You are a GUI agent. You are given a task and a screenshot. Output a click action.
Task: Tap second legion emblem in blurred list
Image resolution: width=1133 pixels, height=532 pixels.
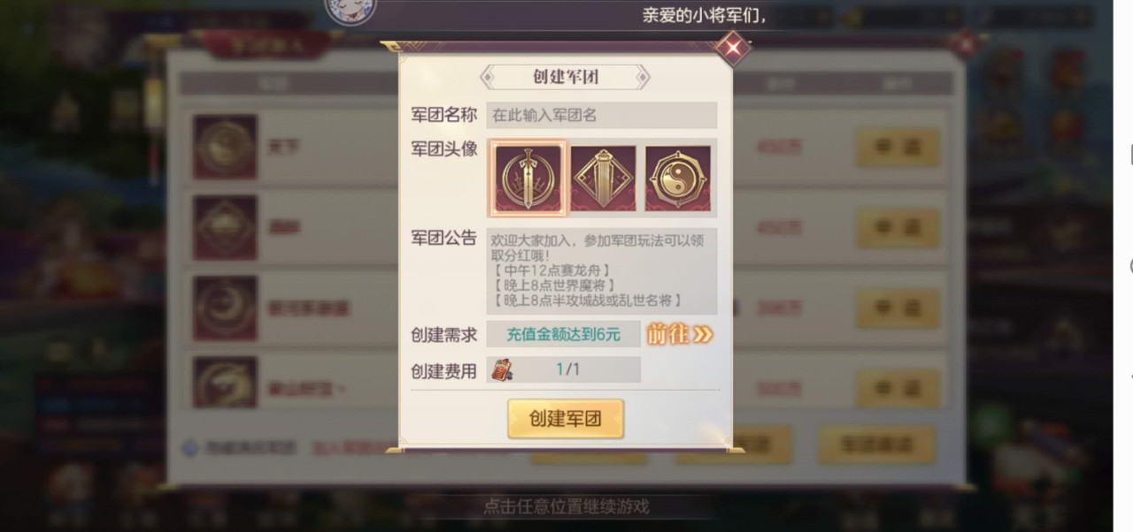point(226,227)
